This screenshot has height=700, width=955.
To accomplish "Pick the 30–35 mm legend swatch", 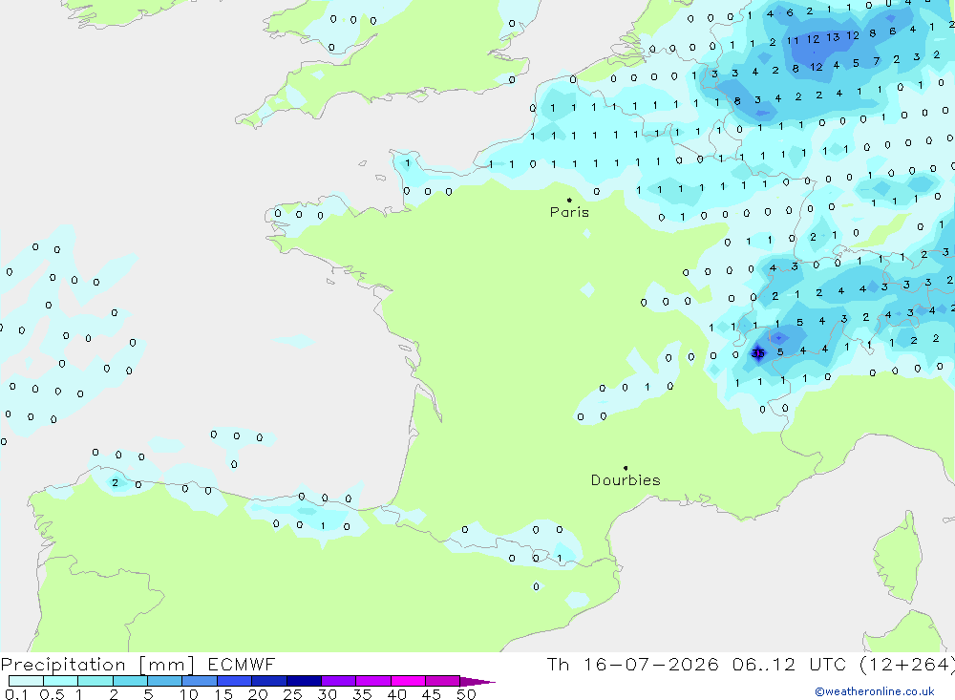I will point(338,681).
